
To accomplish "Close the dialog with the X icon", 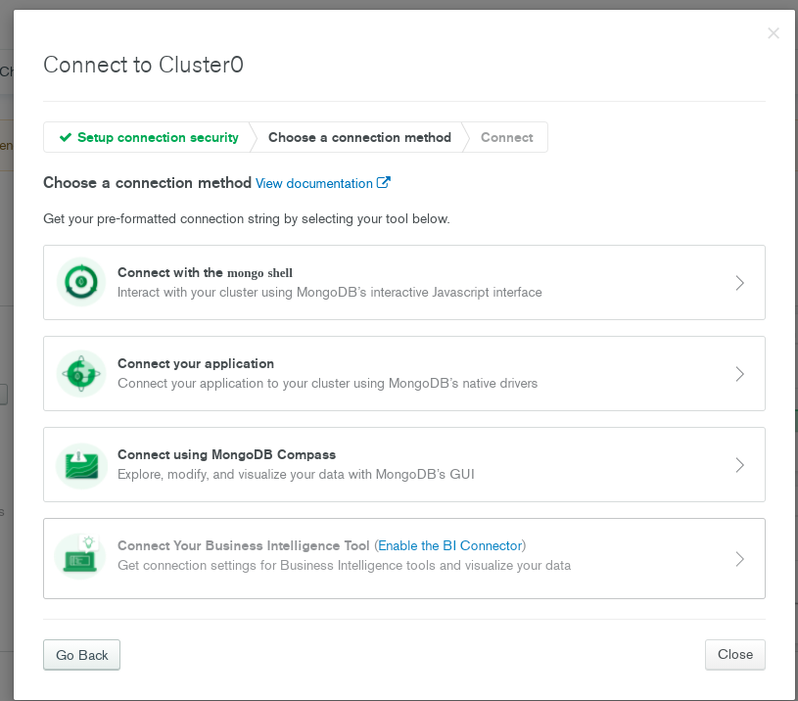I will point(774,33).
